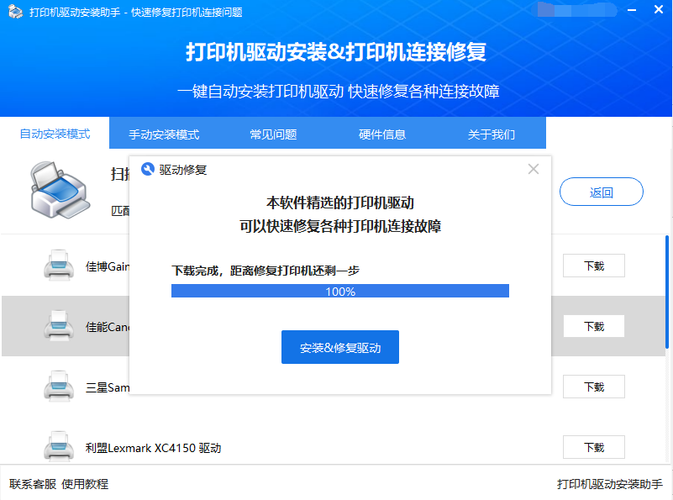
Task: Click the 利盟Lexmark XC4150 printer icon
Action: tap(59, 447)
